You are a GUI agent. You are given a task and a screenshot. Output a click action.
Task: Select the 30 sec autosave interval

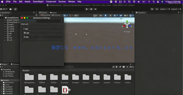coord(42,33)
